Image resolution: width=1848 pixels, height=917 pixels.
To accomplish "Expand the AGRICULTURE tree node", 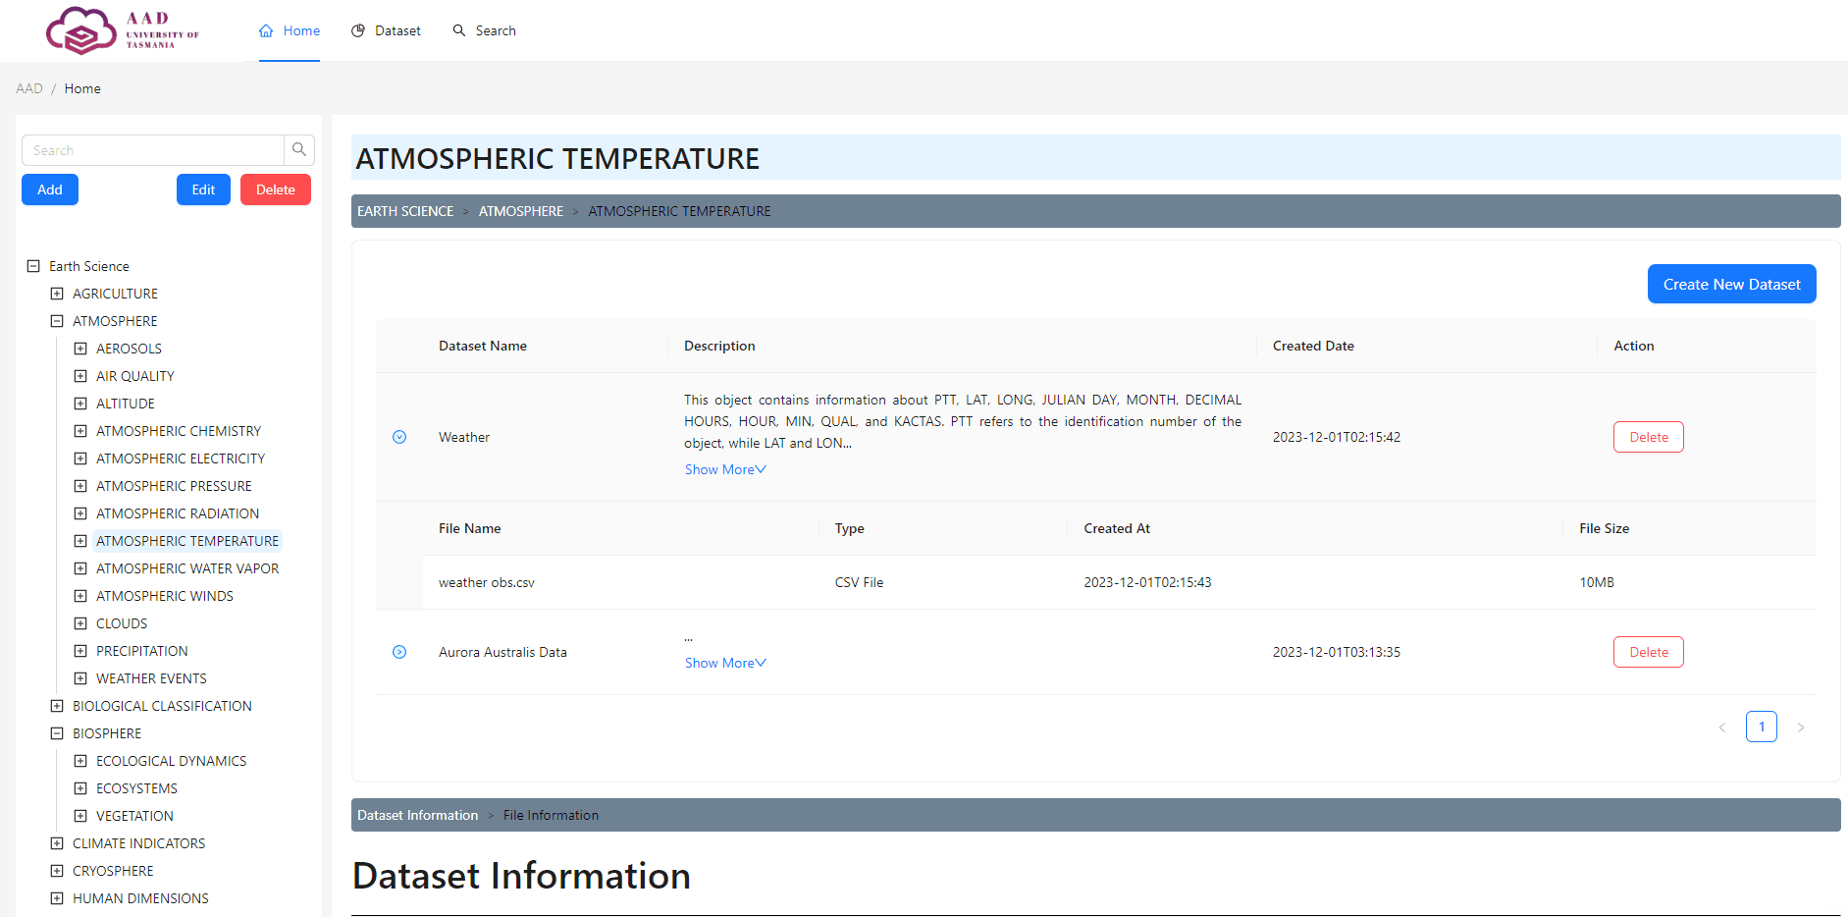I will [57, 294].
